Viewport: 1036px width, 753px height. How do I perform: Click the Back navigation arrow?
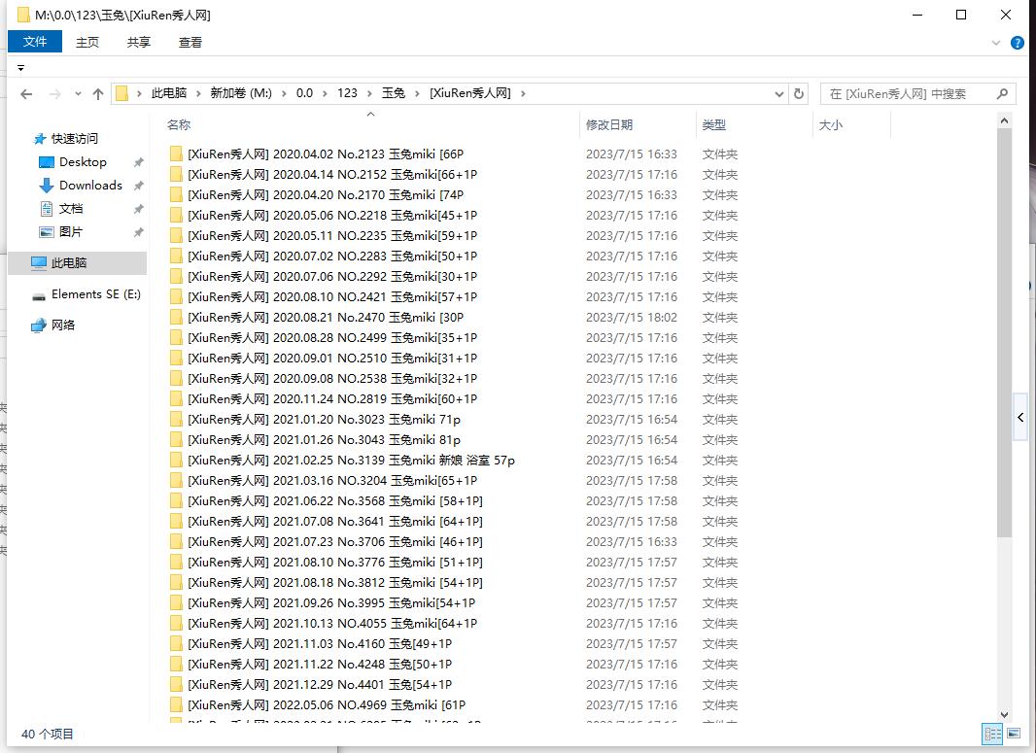[x=26, y=94]
